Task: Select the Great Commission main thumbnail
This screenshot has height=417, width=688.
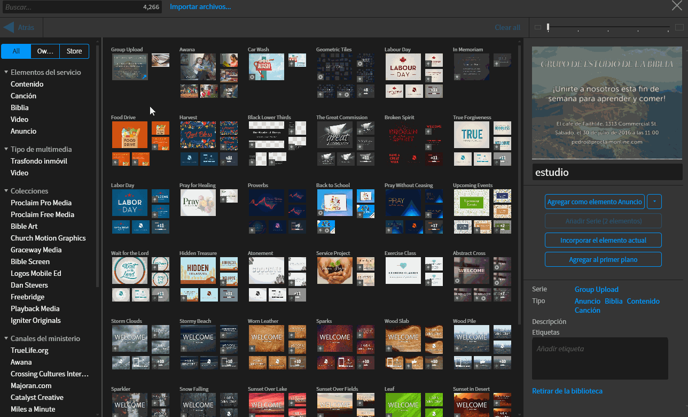Action: [x=335, y=135]
